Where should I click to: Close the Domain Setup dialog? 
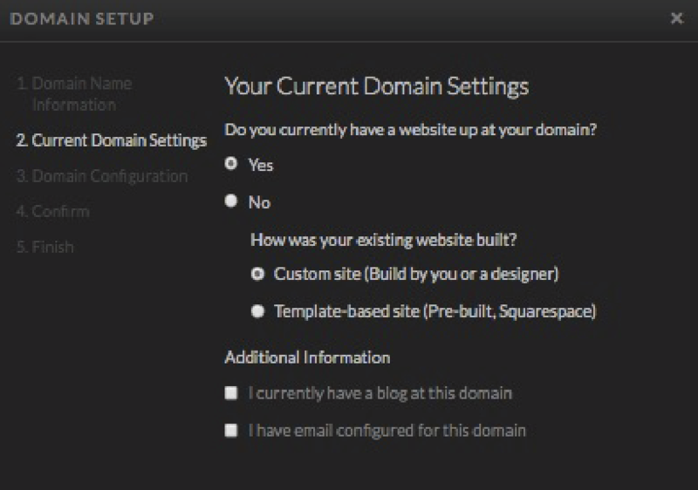click(x=677, y=18)
